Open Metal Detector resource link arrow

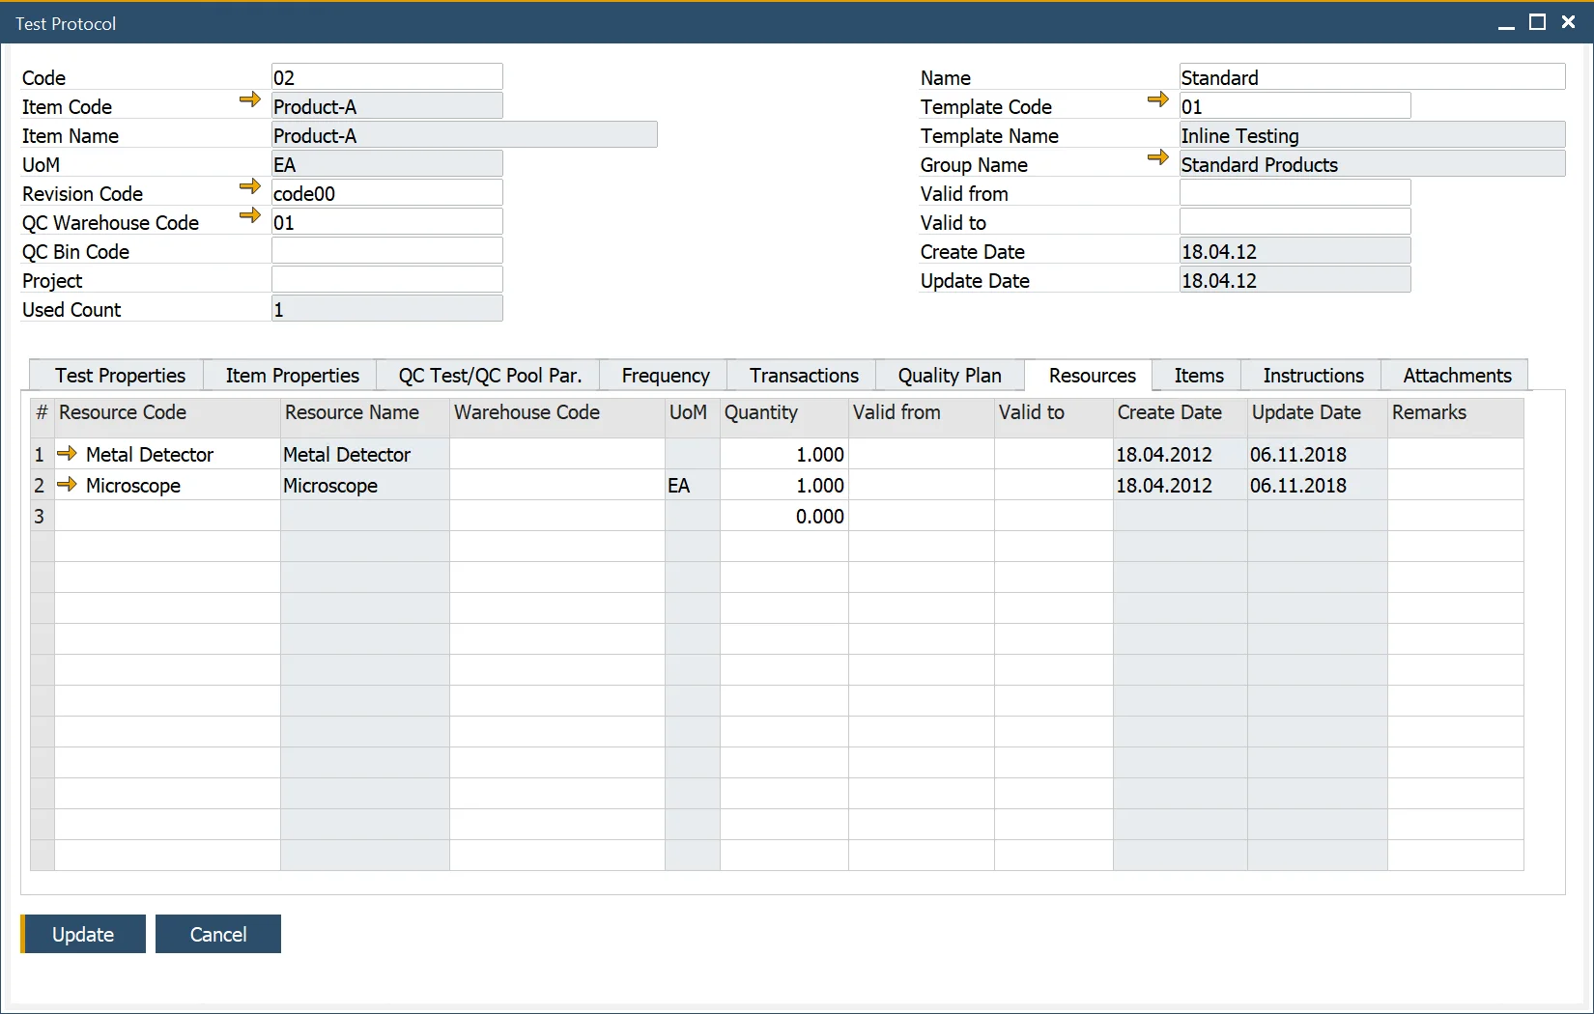point(67,453)
